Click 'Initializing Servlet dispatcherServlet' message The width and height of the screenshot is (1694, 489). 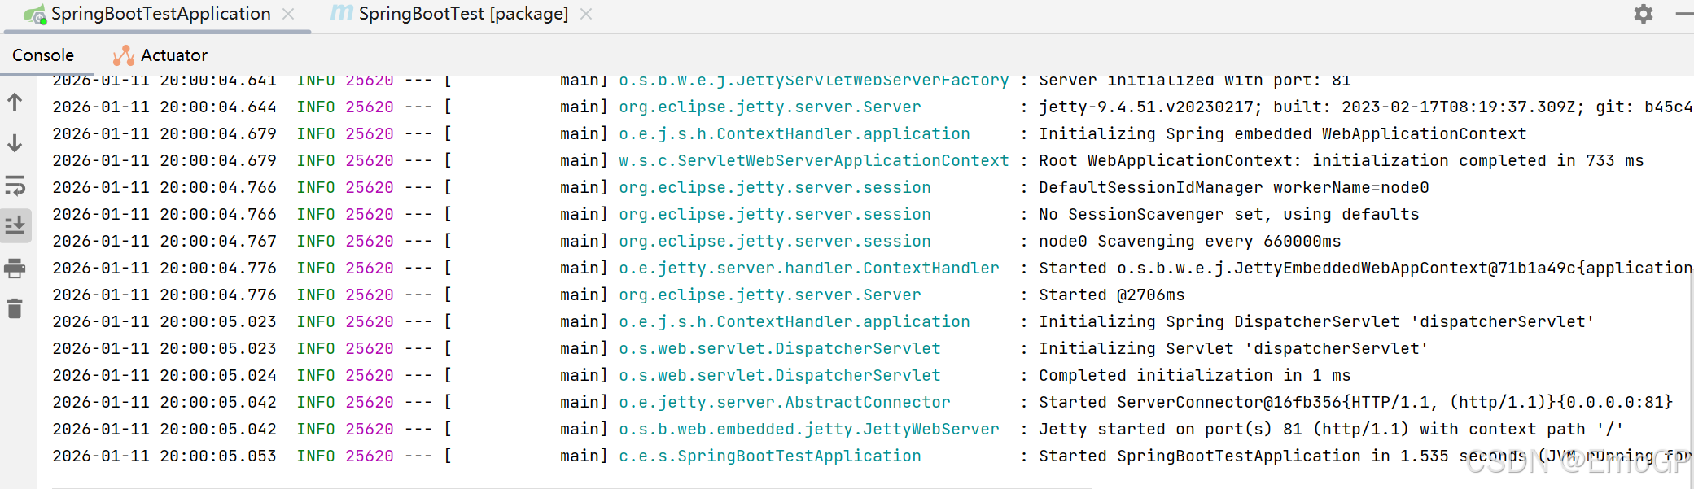tap(1234, 348)
